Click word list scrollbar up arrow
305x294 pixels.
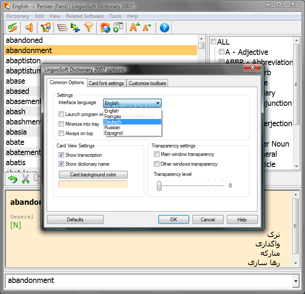(201, 39)
